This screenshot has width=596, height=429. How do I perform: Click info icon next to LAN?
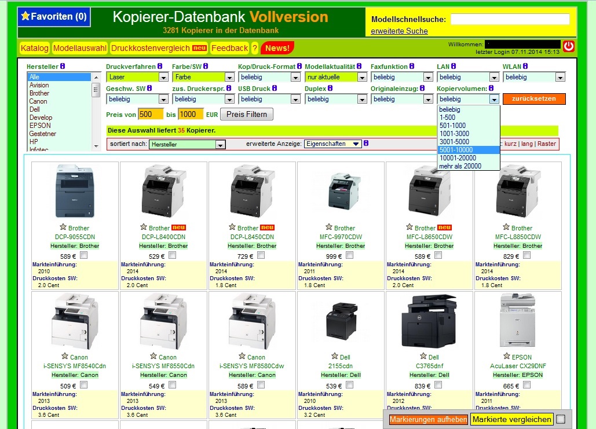point(454,66)
